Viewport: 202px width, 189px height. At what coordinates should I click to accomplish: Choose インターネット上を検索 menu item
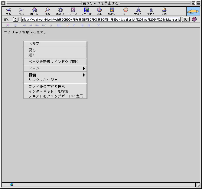[55, 91]
